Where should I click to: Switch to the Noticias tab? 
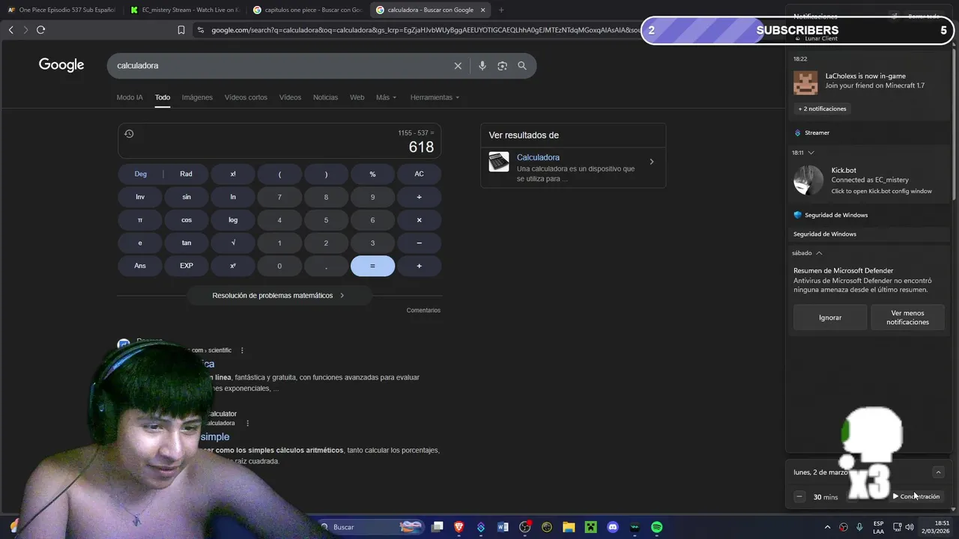click(x=325, y=97)
